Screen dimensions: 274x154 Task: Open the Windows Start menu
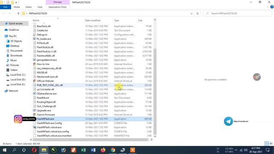[5, 150]
